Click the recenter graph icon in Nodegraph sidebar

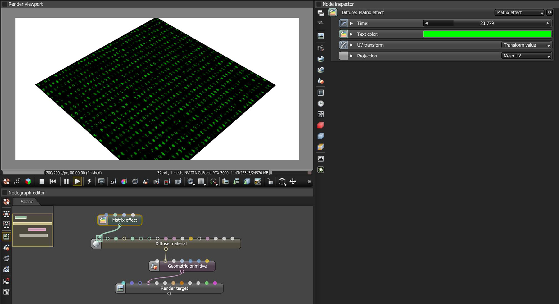pos(6,202)
